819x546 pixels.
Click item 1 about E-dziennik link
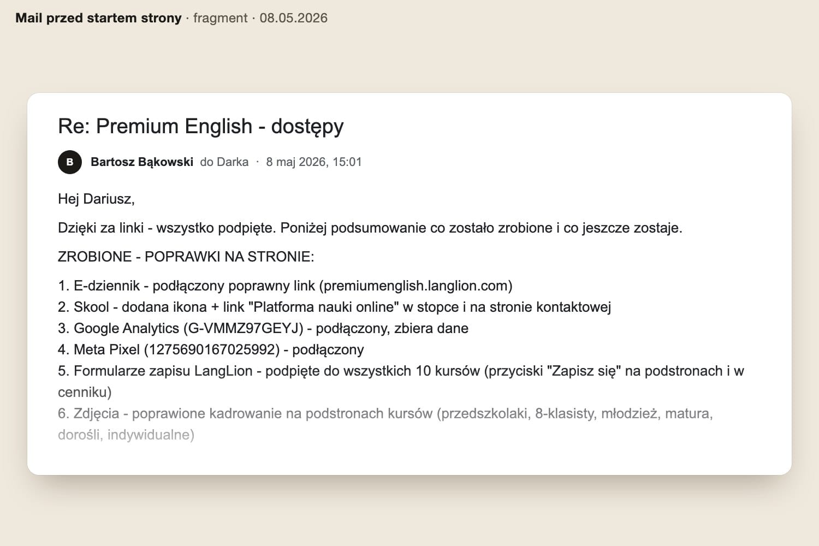[x=285, y=286]
